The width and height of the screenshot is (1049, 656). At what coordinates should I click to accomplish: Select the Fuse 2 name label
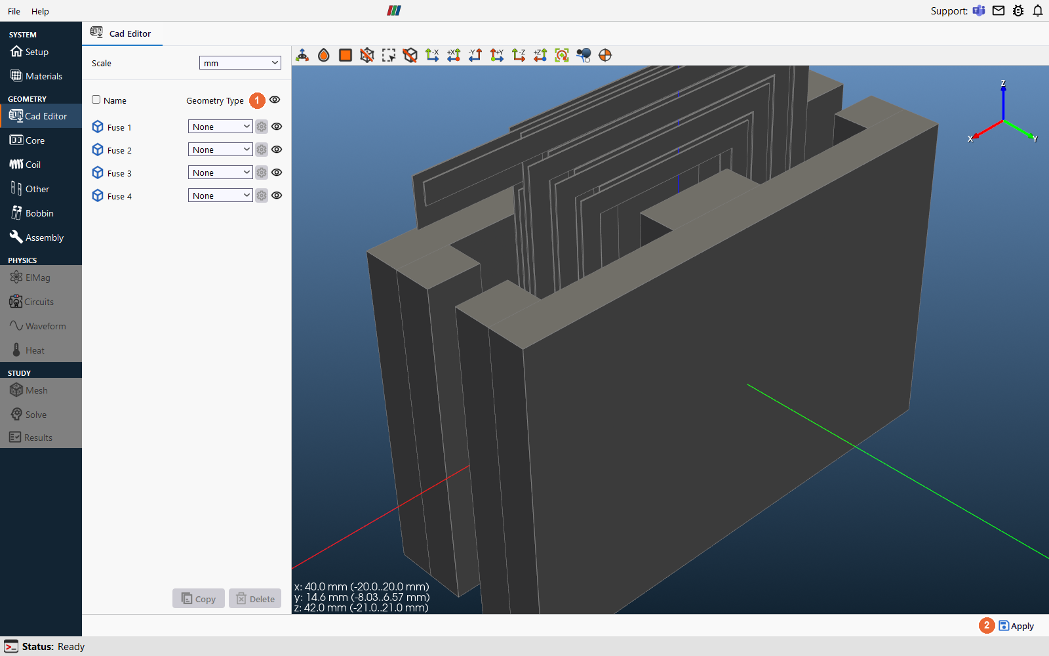pos(119,150)
